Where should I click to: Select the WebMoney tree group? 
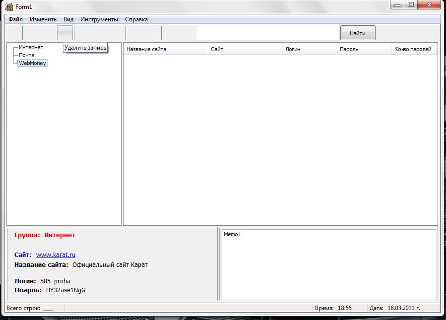point(32,63)
